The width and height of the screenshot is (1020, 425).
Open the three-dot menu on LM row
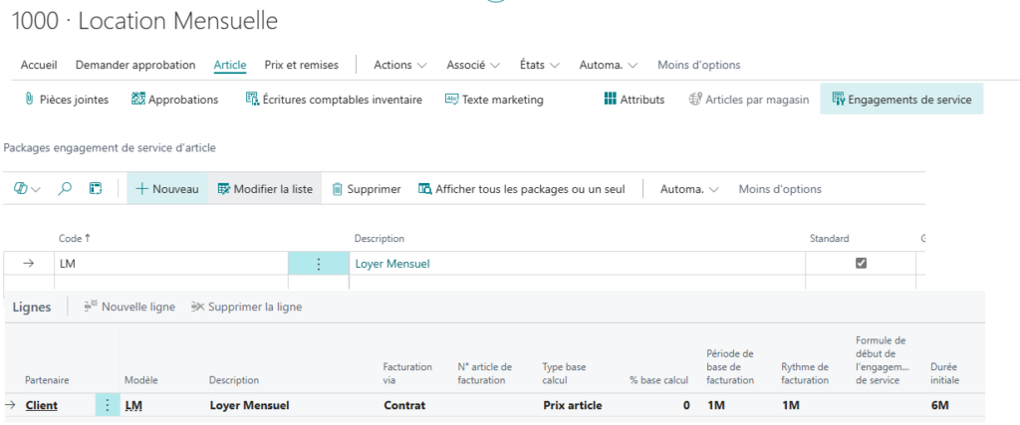tap(319, 264)
